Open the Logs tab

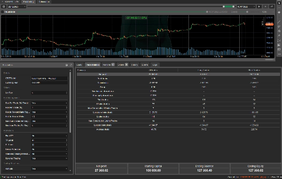(x=155, y=65)
